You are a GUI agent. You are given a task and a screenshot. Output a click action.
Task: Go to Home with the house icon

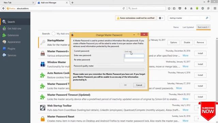pyautogui.click(x=191, y=8)
